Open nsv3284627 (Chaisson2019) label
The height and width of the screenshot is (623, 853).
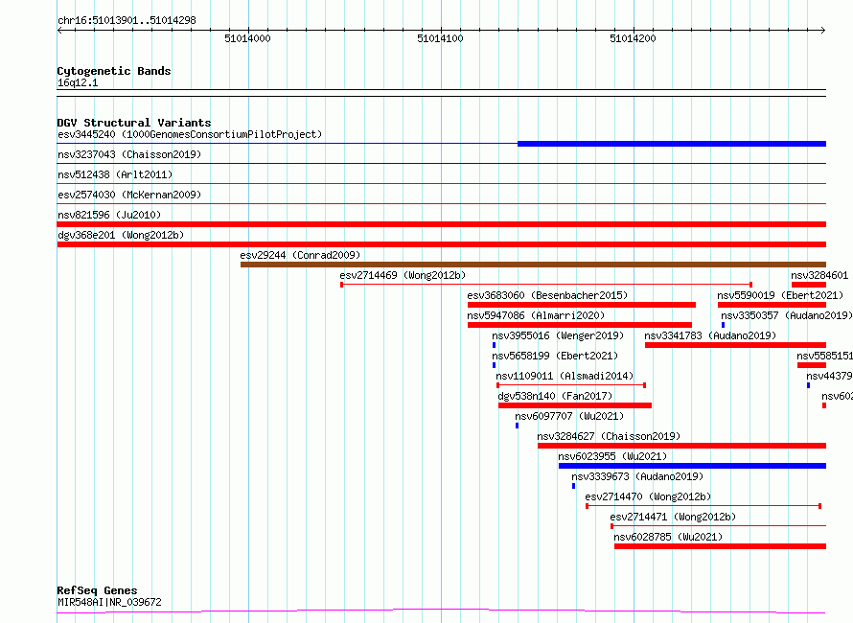(x=609, y=436)
